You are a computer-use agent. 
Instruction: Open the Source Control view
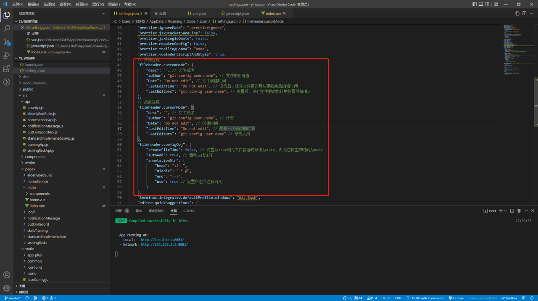[x=7, y=42]
